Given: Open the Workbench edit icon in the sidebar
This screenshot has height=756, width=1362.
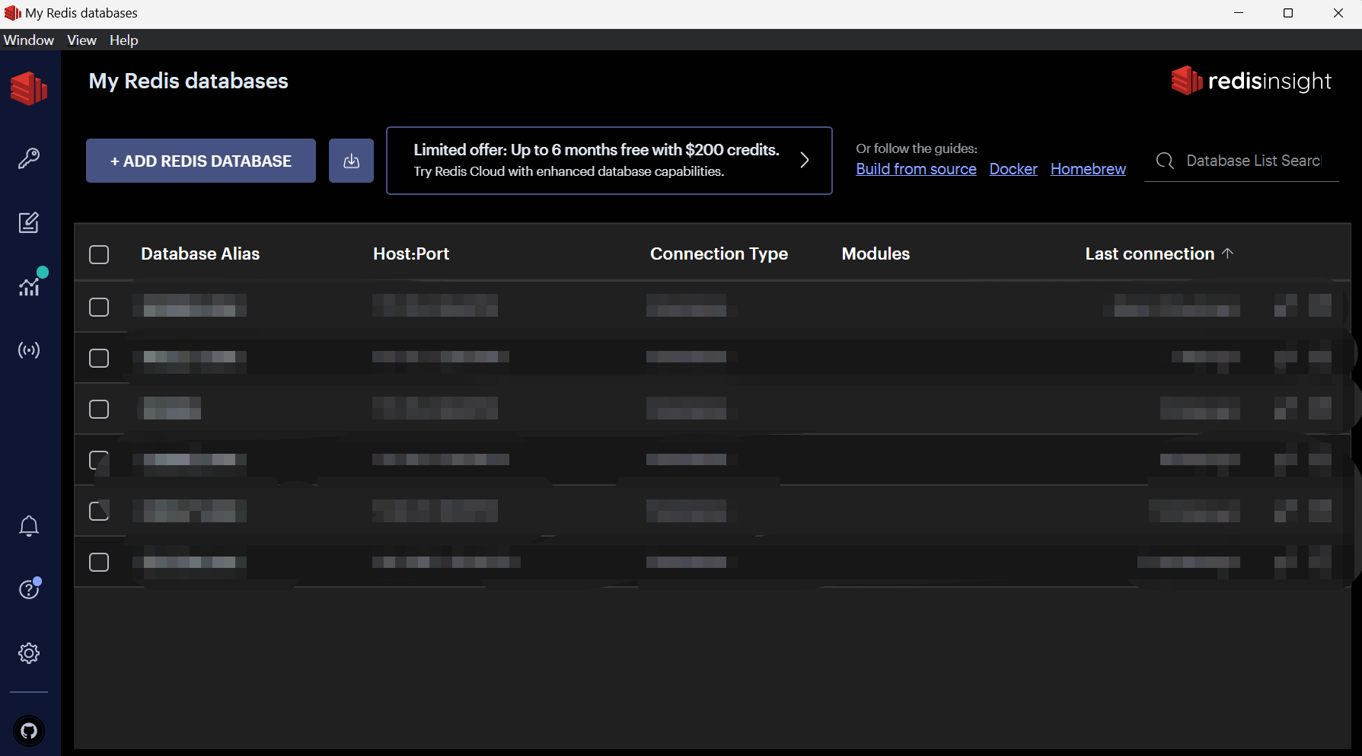Looking at the screenshot, I should pyautogui.click(x=29, y=222).
